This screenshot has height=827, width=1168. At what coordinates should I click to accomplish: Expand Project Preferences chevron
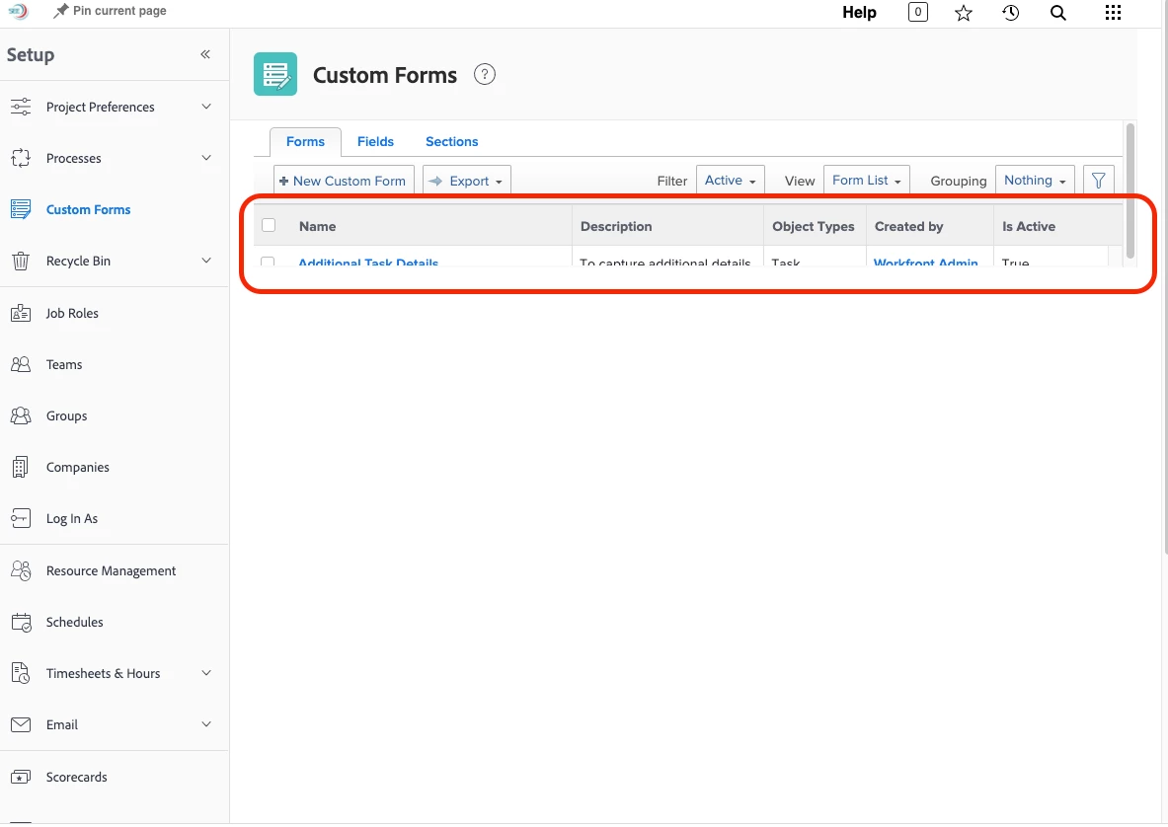coord(206,107)
